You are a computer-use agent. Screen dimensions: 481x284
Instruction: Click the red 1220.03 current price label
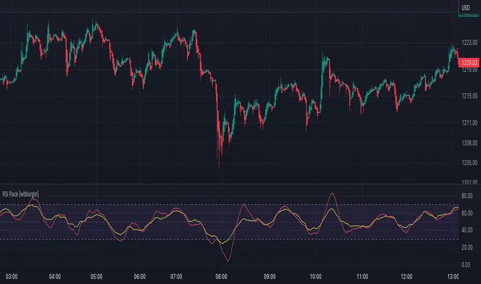(469, 62)
